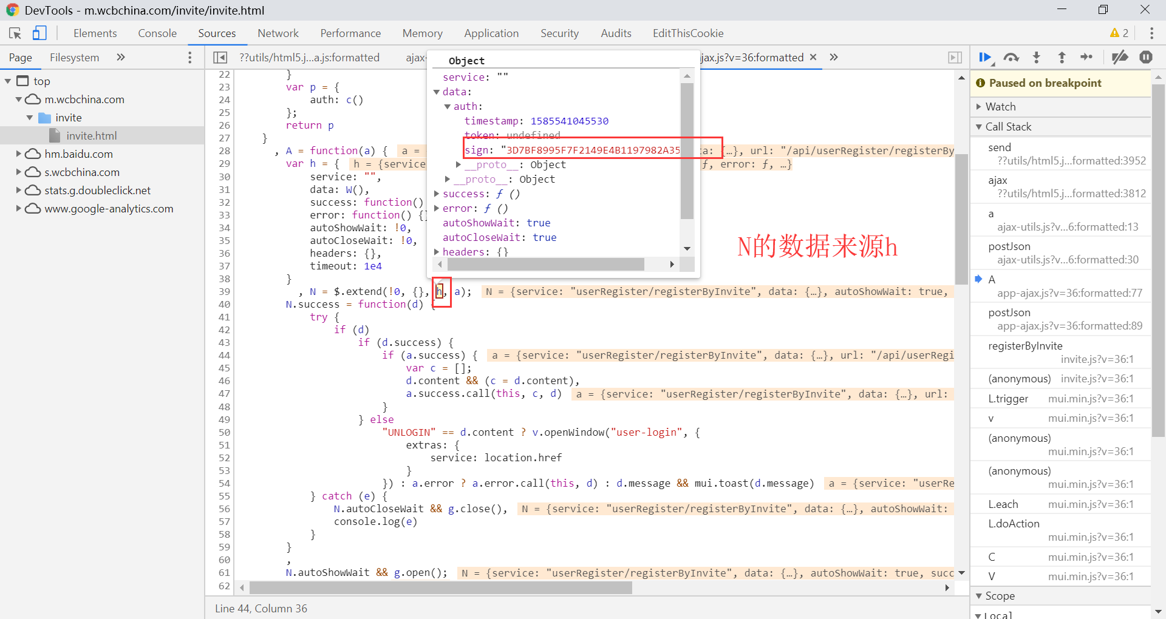Collapse the auth property in popup
The image size is (1166, 619).
[448, 107]
